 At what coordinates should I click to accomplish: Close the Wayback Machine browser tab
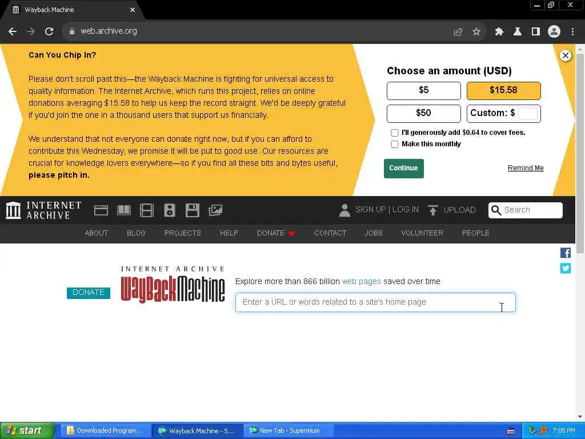[x=132, y=10]
